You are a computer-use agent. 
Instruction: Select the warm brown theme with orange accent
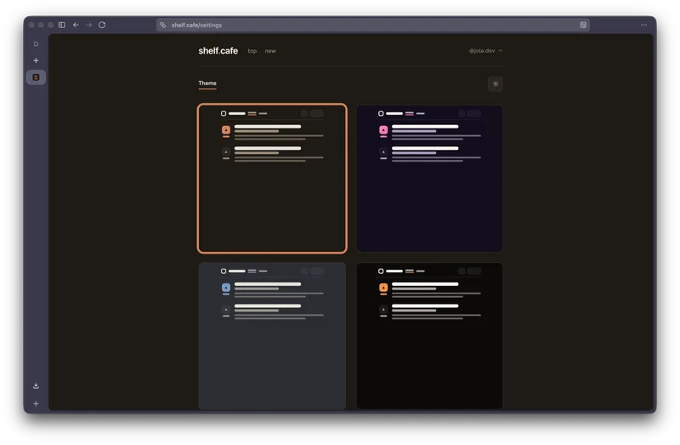coord(272,179)
